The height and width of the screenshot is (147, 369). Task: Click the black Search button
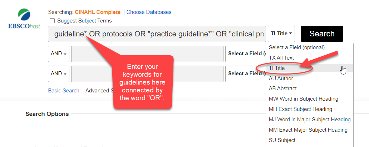322,34
